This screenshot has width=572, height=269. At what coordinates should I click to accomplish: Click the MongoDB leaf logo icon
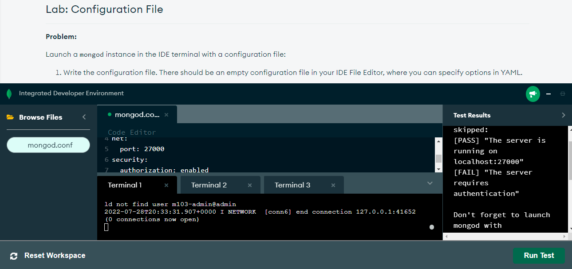9,94
